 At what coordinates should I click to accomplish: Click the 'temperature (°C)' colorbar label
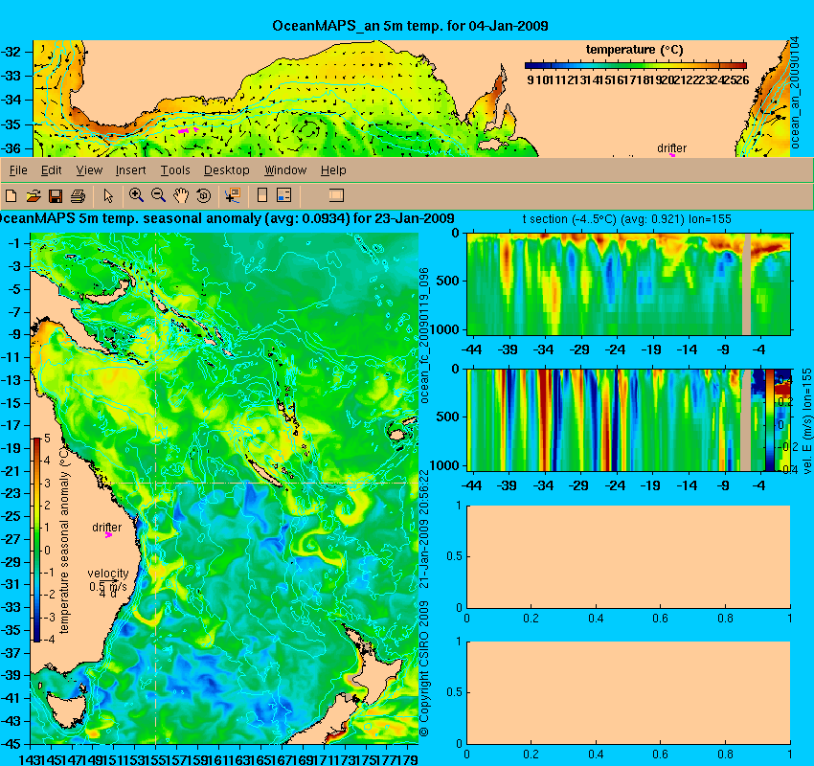(634, 50)
